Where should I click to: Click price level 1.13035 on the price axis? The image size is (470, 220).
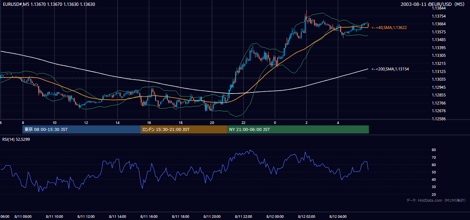[x=439, y=79]
